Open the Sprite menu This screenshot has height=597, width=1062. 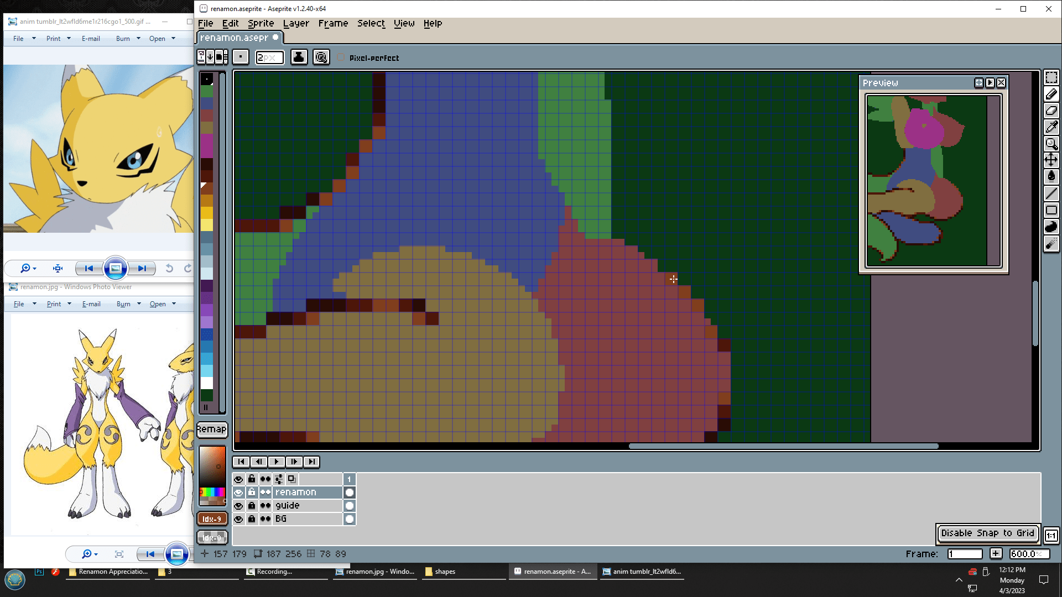click(261, 23)
